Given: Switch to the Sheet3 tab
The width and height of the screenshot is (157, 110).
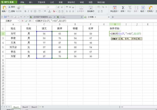Looking at the screenshot, I should pyautogui.click(x=34, y=107).
